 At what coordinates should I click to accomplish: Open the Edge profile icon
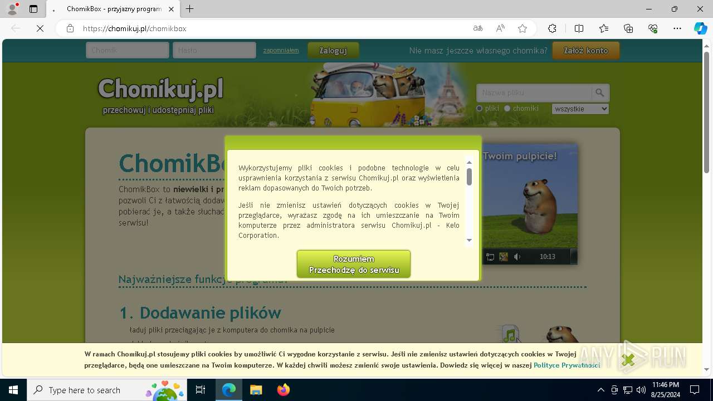click(12, 9)
